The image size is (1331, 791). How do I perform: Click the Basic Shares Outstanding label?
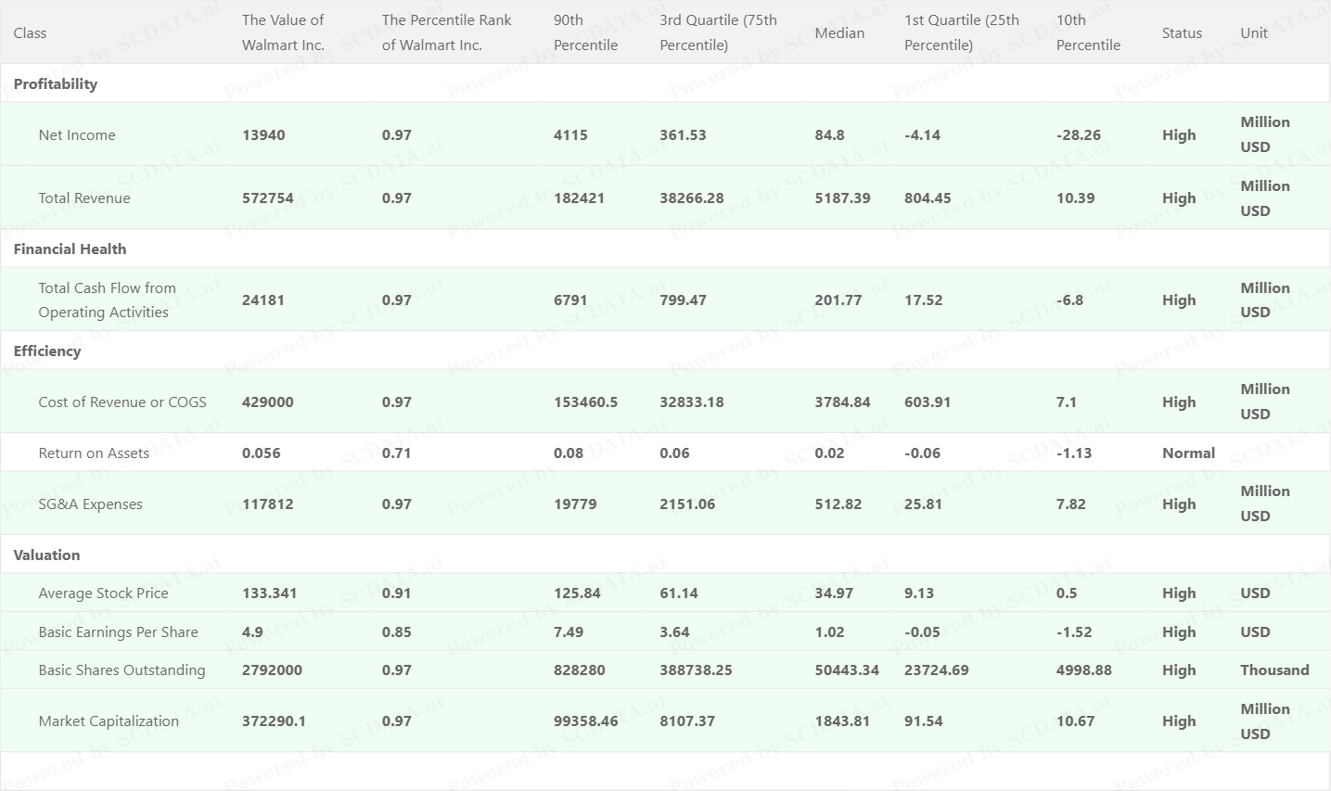122,670
